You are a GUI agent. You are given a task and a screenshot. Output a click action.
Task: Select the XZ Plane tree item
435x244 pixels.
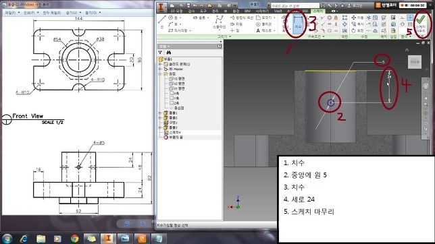(177, 84)
